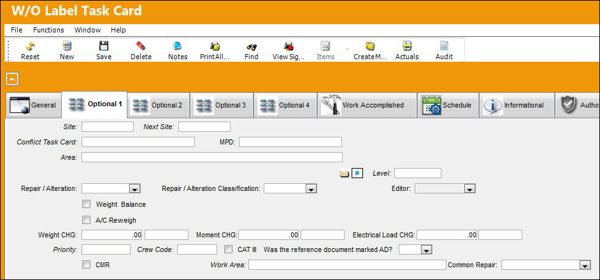The image size is (600, 280).
Task: Click the Find binoculars icon
Action: pyautogui.click(x=252, y=46)
